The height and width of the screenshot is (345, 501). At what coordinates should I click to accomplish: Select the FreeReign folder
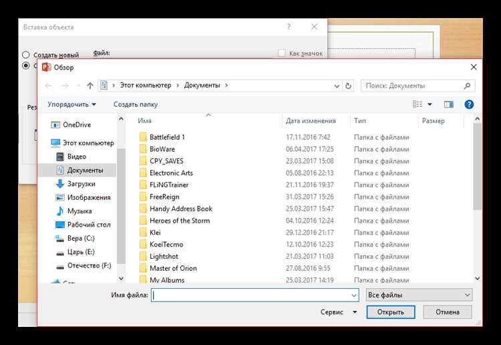[x=160, y=197]
